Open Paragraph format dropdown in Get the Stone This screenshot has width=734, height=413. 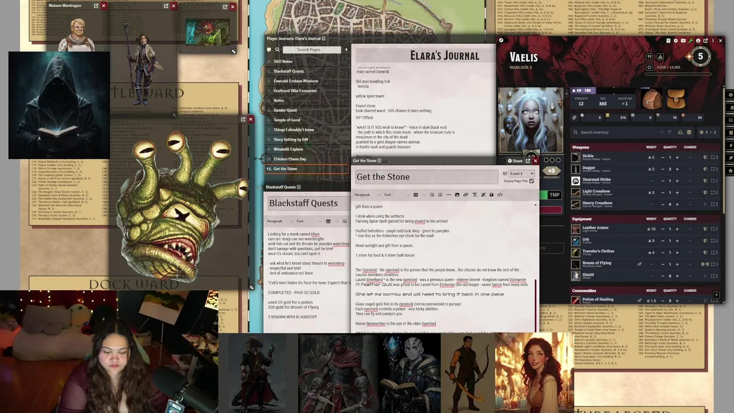tap(368, 194)
